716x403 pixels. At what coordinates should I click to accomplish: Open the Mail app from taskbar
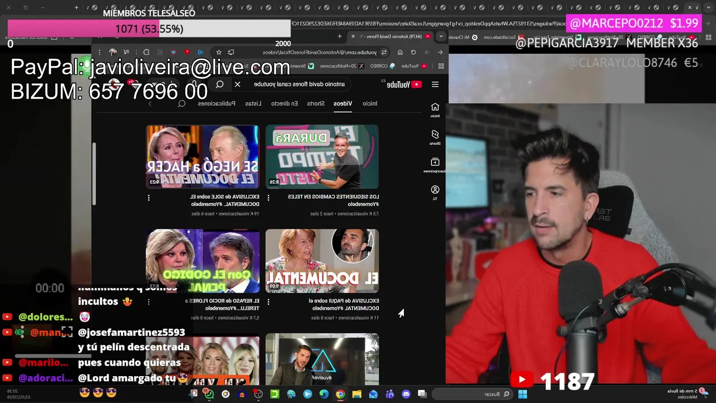[373, 394]
